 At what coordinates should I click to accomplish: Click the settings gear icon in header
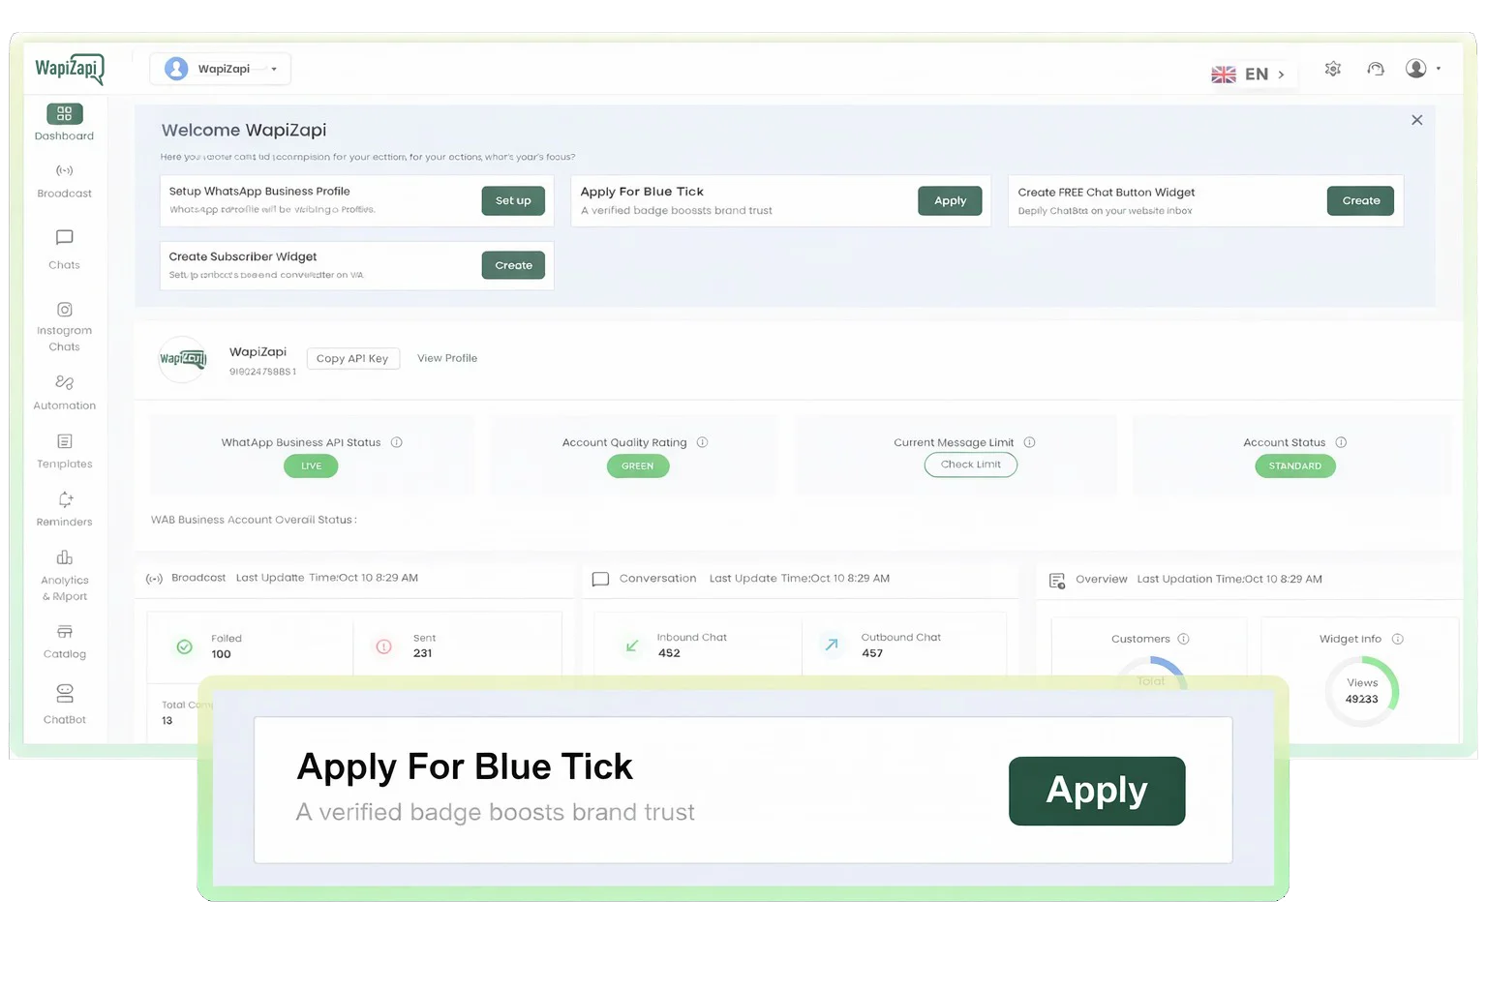pos(1333,69)
